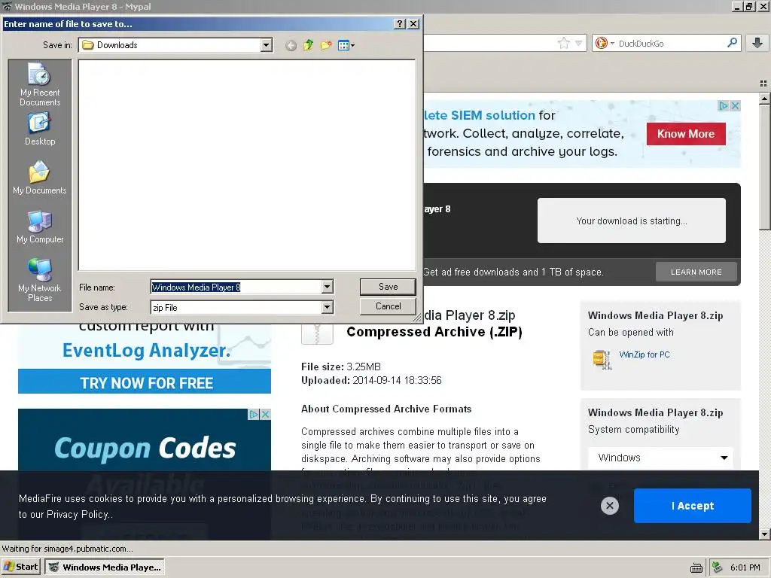
Task: Click the Save button
Action: (x=388, y=287)
